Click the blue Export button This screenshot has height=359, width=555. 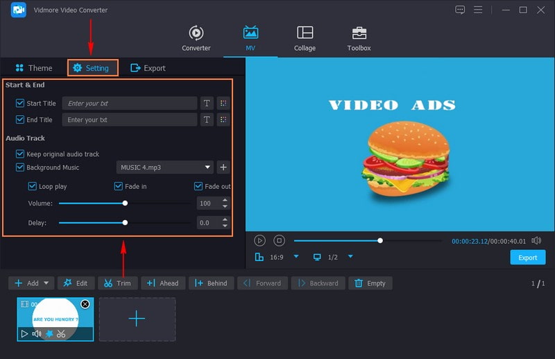528,258
